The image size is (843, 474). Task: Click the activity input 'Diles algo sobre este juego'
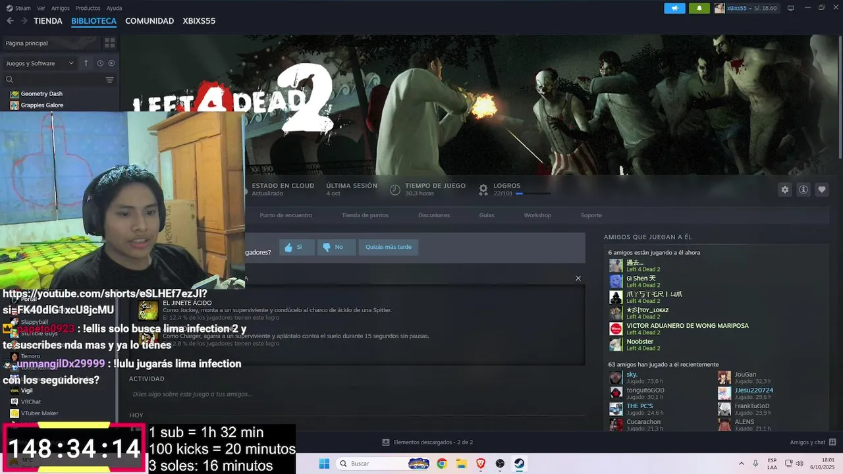192,394
